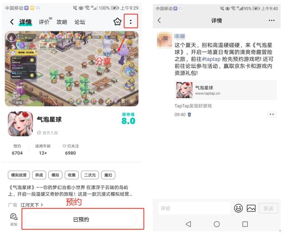Tap the emoji smiley icon

pyautogui.click(x=238, y=208)
